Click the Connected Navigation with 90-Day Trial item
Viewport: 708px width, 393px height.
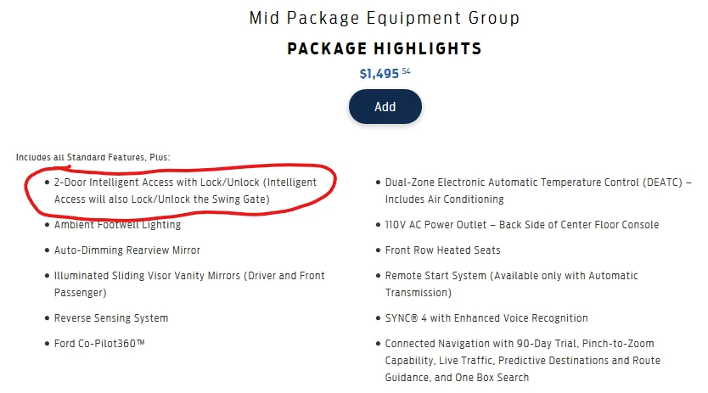(523, 361)
